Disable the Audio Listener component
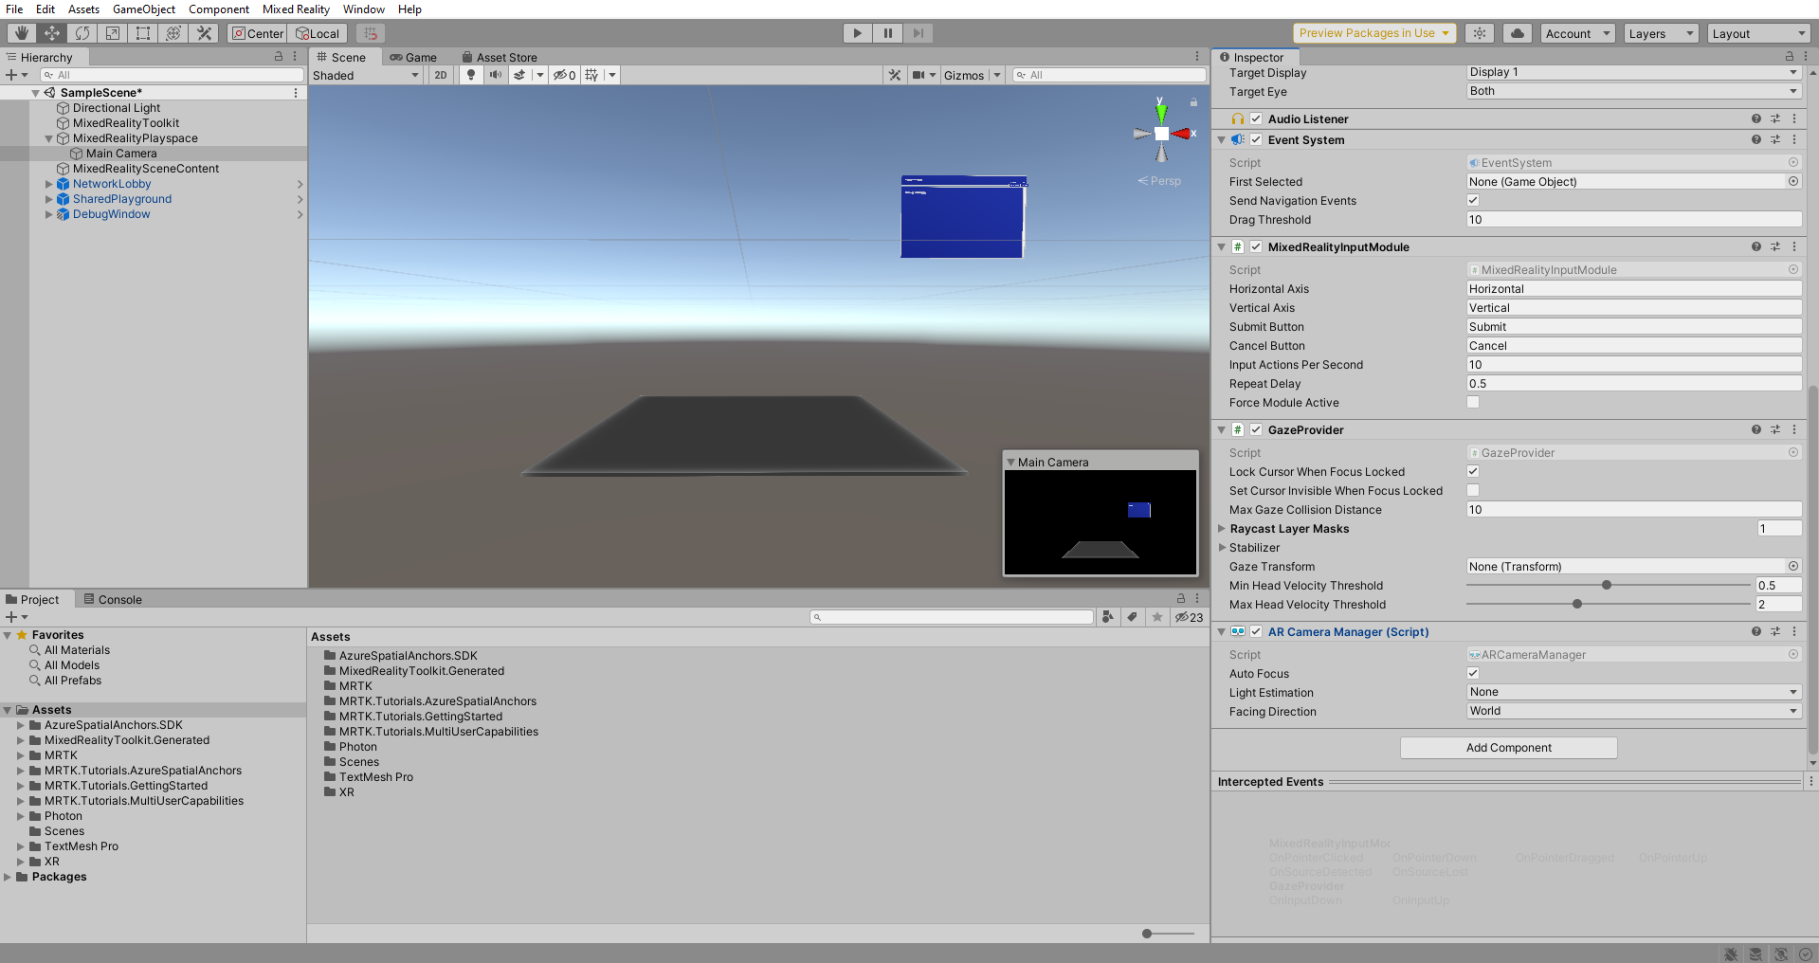 coord(1256,118)
